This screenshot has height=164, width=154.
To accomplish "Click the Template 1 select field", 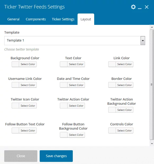I will tap(75, 40).
